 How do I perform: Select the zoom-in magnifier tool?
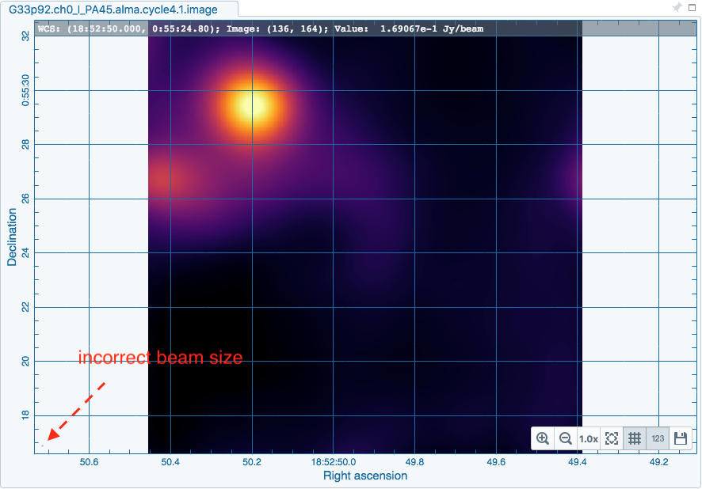point(544,438)
